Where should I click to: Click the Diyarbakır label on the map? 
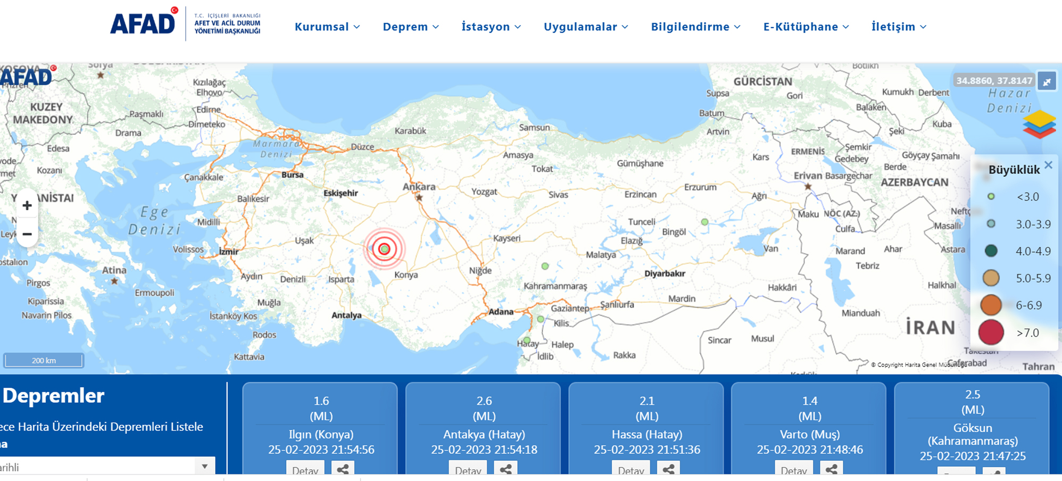(665, 273)
